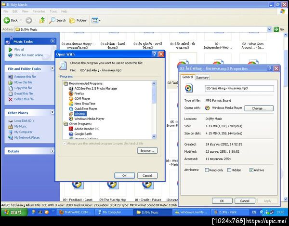Switch to 2.JPG - Paint taskbar button
Image resolution: width=289 pixels, height=226 pixels.
229,213
